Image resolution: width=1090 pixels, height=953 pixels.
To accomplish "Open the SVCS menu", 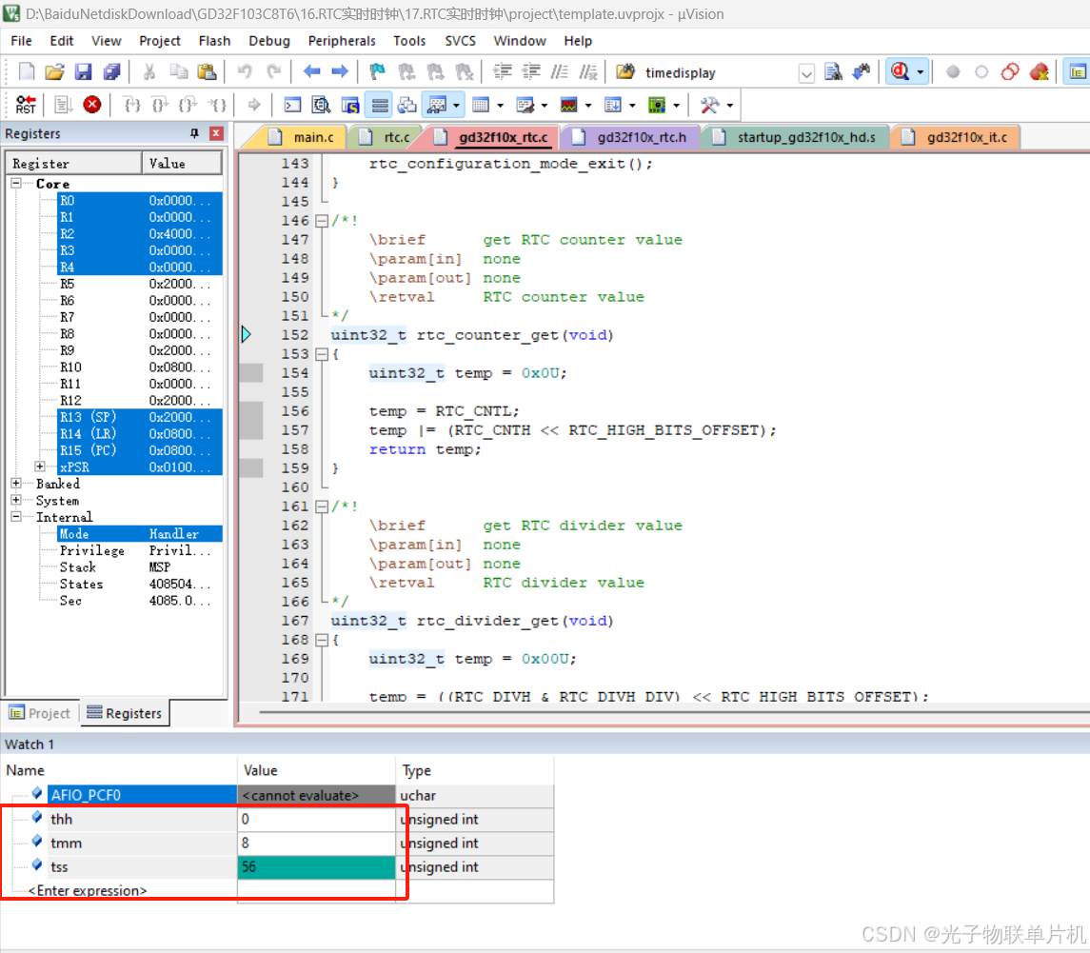I will tap(460, 41).
